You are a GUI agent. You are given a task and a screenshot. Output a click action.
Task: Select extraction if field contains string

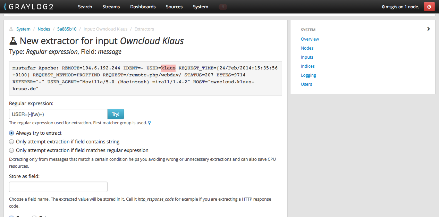coord(12,142)
